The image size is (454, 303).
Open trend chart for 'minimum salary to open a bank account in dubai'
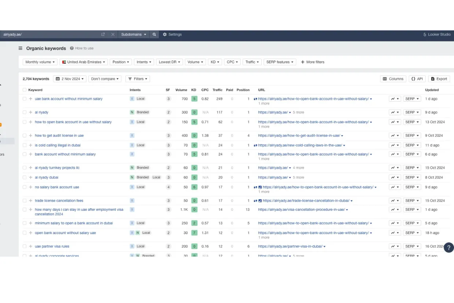tap(395, 223)
